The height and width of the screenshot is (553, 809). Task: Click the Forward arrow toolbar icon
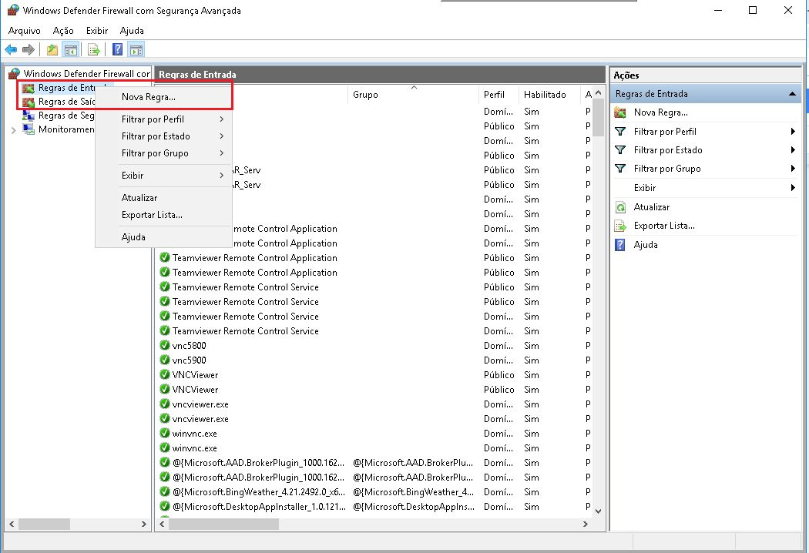click(29, 49)
